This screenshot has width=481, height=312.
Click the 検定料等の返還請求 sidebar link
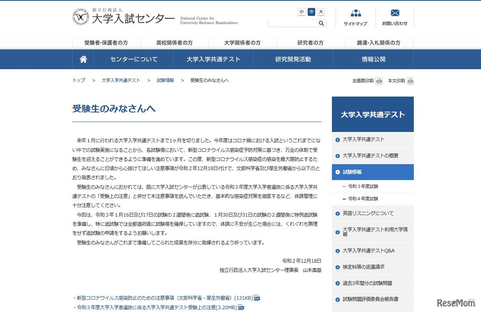[x=364, y=267]
